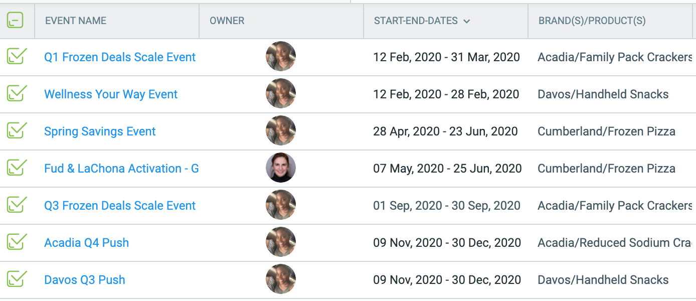The width and height of the screenshot is (696, 301).
Task: Click the Owner column header
Action: 227,21
